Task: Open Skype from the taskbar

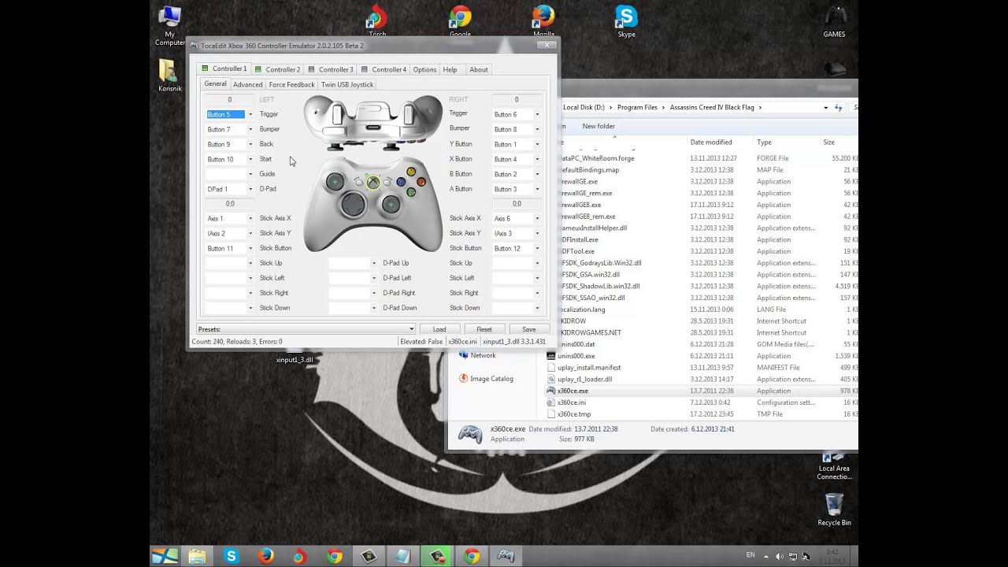Action: point(231,556)
